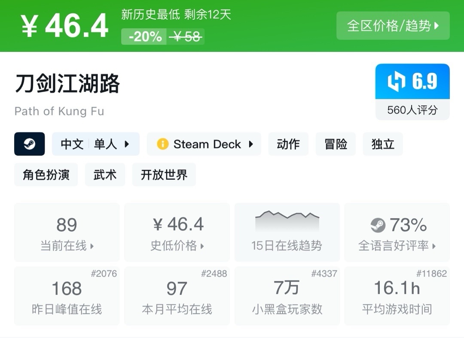
Task: Click the 560人评分 link
Action: tap(412, 110)
